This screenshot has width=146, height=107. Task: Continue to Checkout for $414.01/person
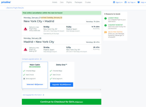point(62,102)
